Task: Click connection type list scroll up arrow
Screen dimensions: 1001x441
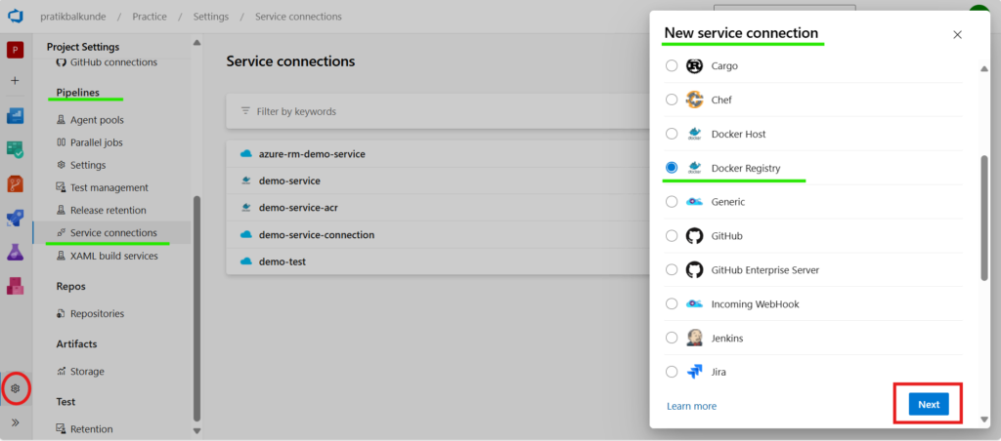Action: point(983,69)
